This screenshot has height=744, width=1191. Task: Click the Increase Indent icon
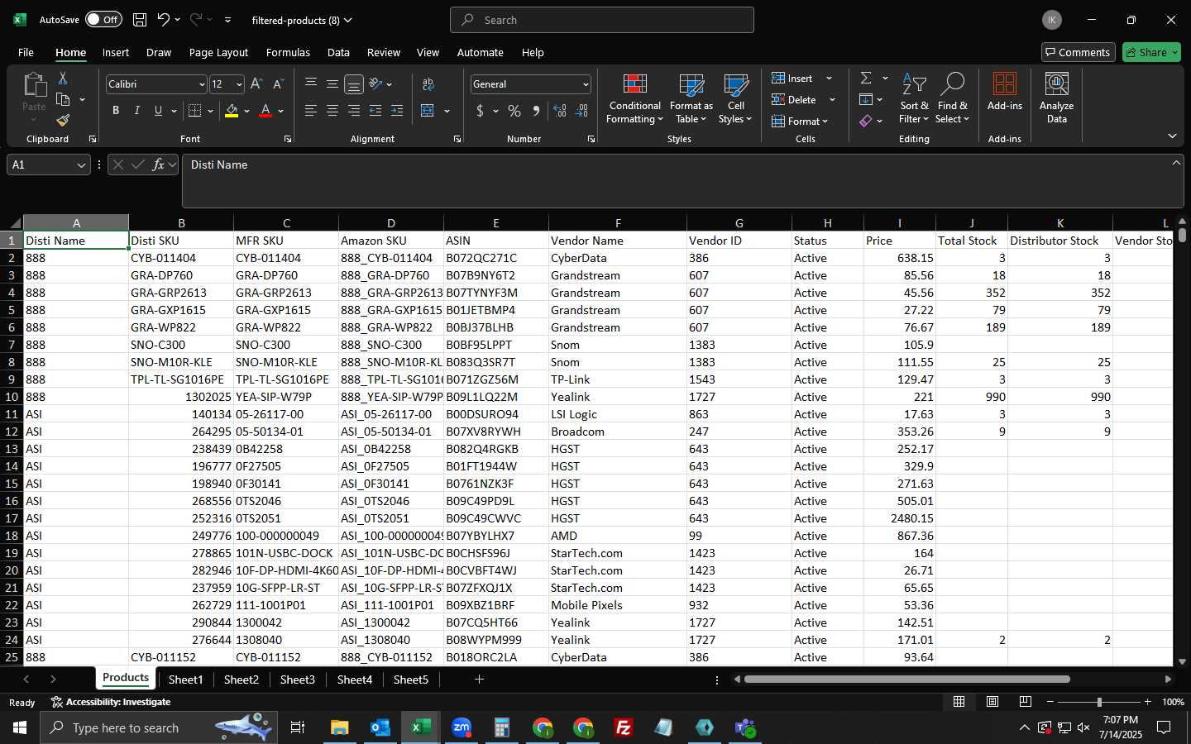pos(397,111)
